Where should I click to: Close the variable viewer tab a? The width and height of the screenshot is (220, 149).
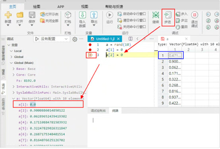186,39
